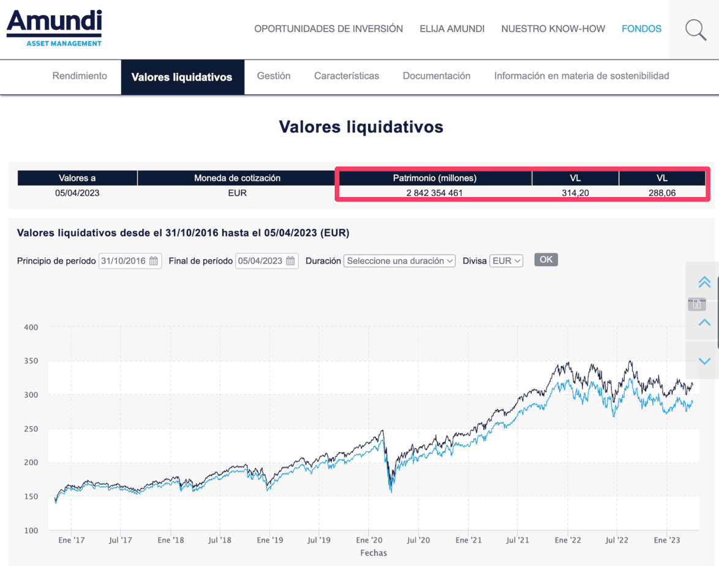Viewport: 719px width, 566px height.
Task: Click the down chevron icon
Action: coord(704,361)
